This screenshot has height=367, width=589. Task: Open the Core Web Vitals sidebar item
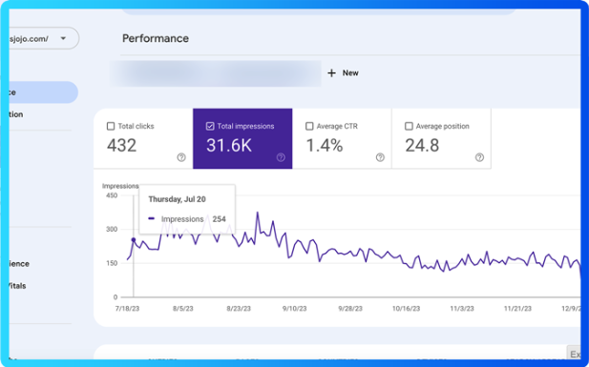click(17, 286)
